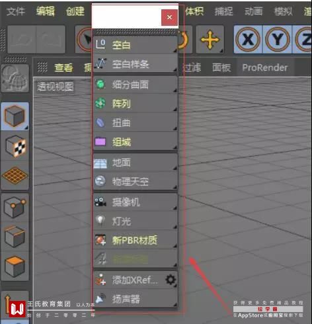Click the purple 组域 folder icon
The image size is (312, 324).
pos(100,142)
